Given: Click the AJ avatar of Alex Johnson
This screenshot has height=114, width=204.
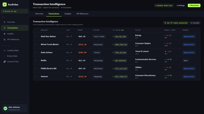Looking at the screenshot, I should 5,108.
